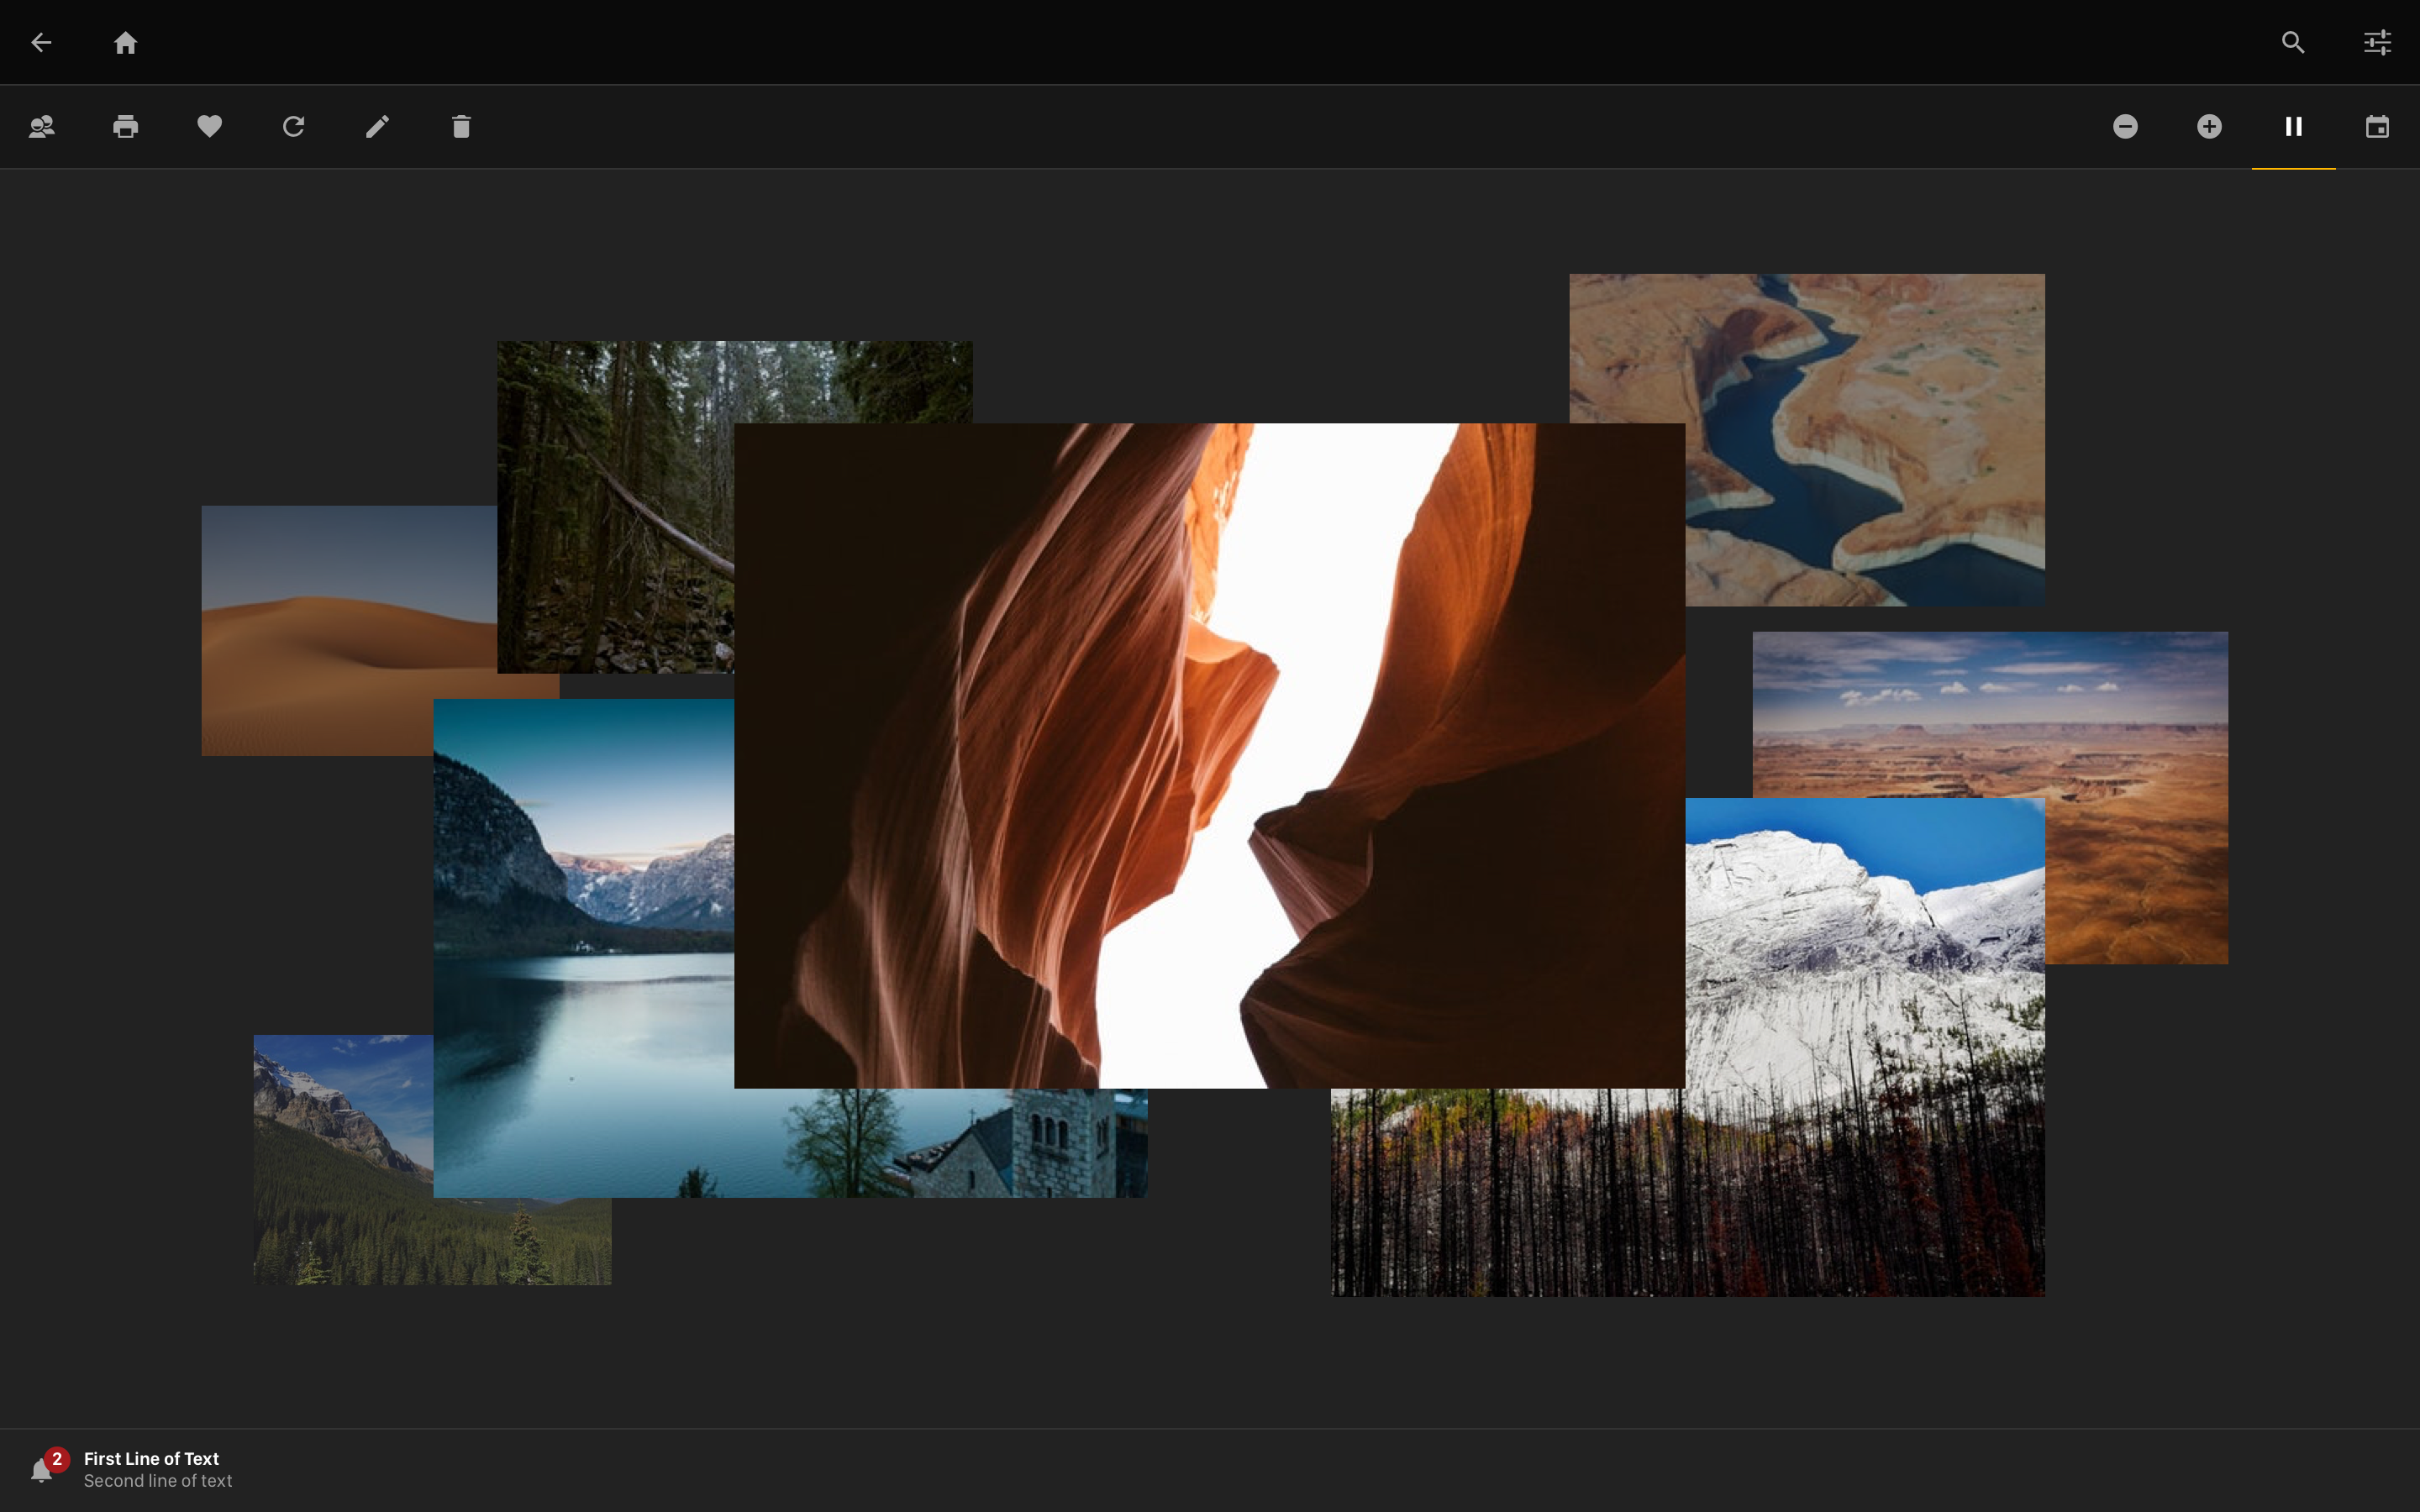Select the desert sand dune photo
Viewport: 2420px width, 1512px height.
pos(340,630)
